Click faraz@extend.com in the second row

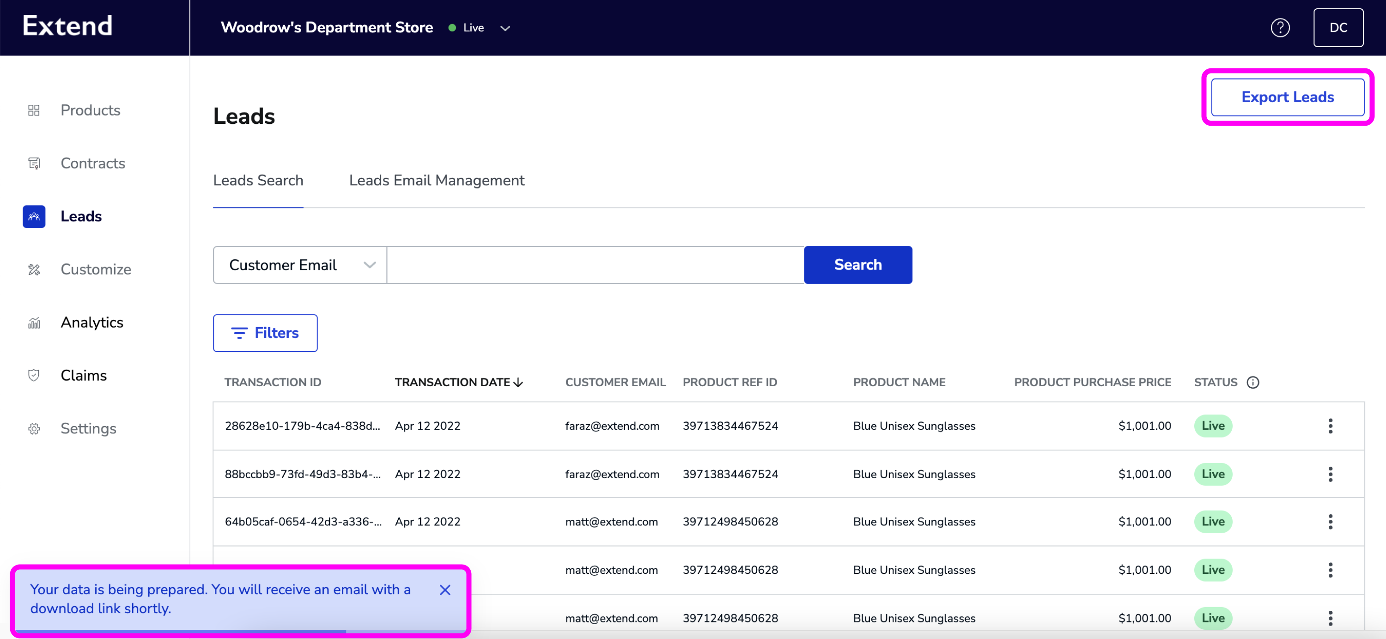click(612, 475)
